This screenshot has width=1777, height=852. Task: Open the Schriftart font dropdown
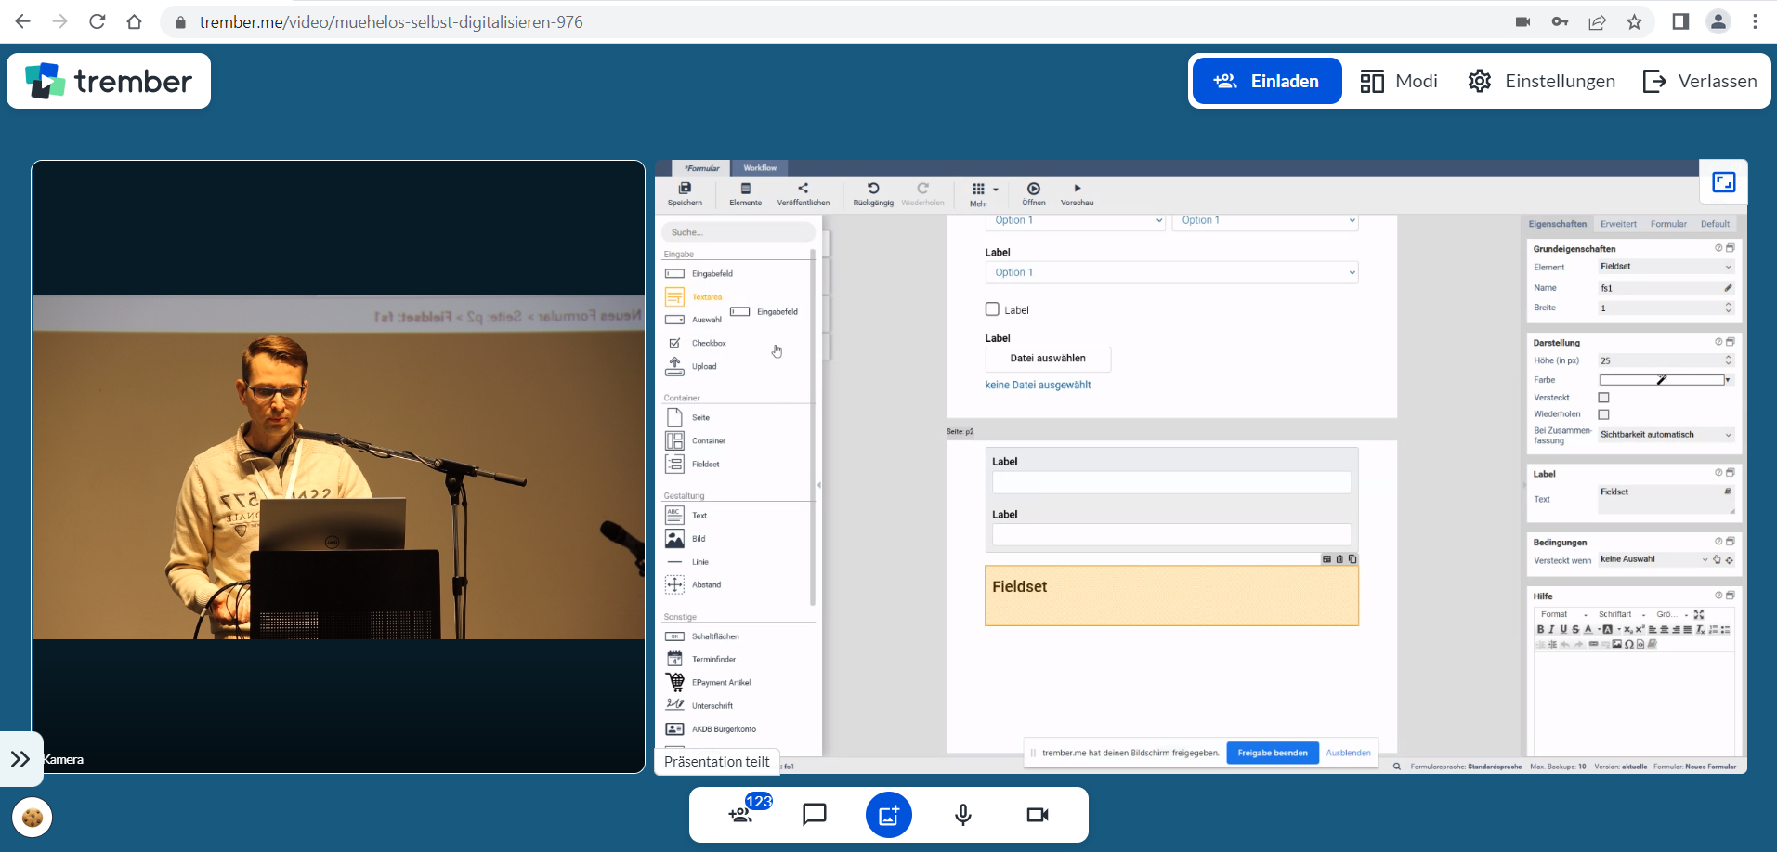tap(1622, 614)
